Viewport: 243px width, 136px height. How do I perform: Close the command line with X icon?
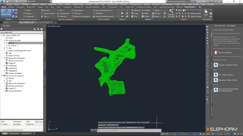coord(93,130)
